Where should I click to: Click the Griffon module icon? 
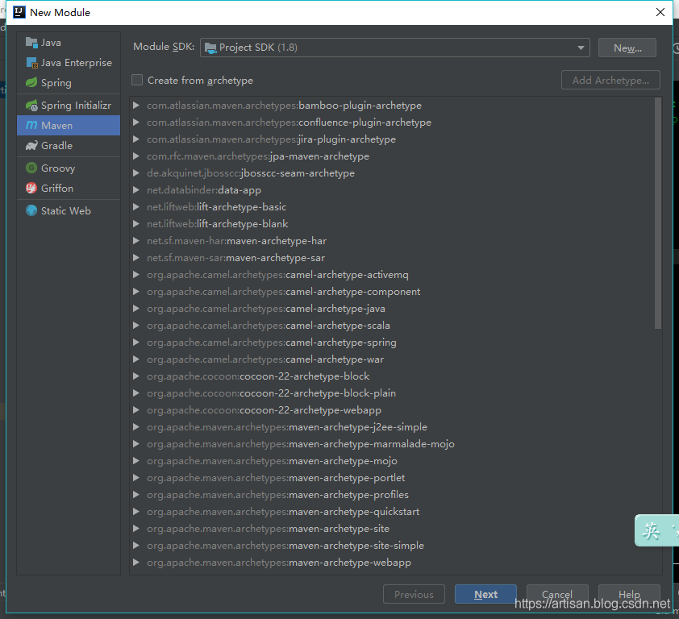(x=31, y=189)
